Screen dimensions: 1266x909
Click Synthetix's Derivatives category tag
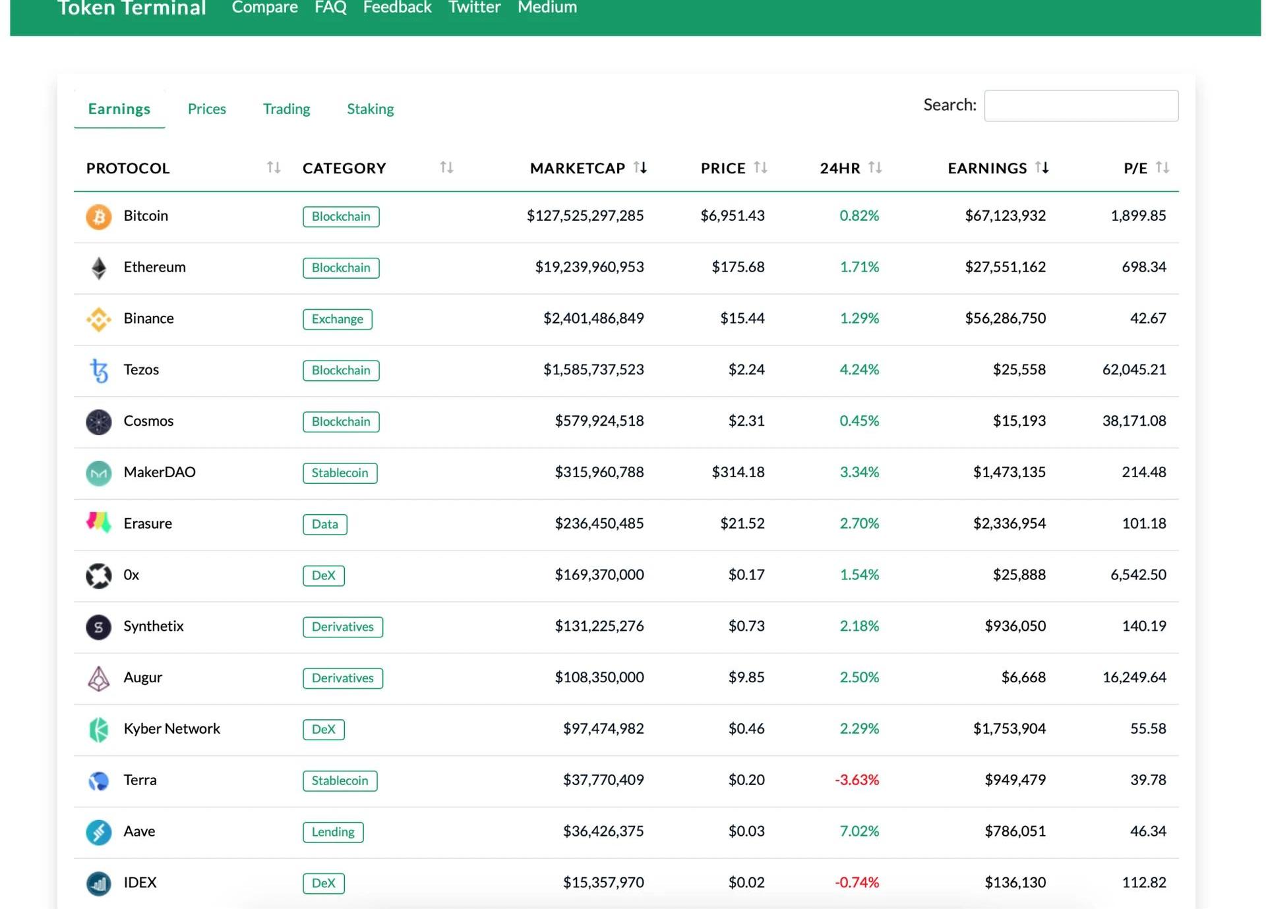(343, 627)
